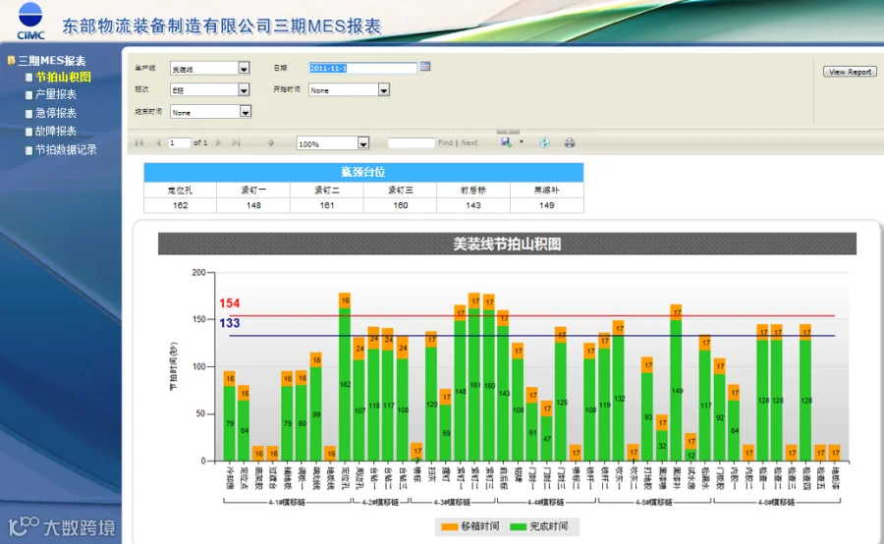Screen dimensions: 884x544
Task: Click the 瓶颈台位 table header
Action: pyautogui.click(x=363, y=172)
